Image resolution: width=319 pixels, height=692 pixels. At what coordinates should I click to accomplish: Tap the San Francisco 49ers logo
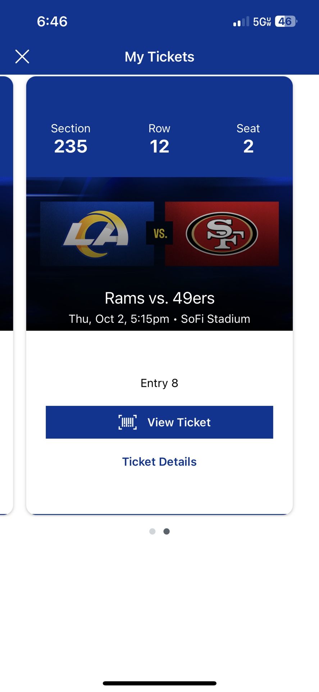tap(222, 234)
